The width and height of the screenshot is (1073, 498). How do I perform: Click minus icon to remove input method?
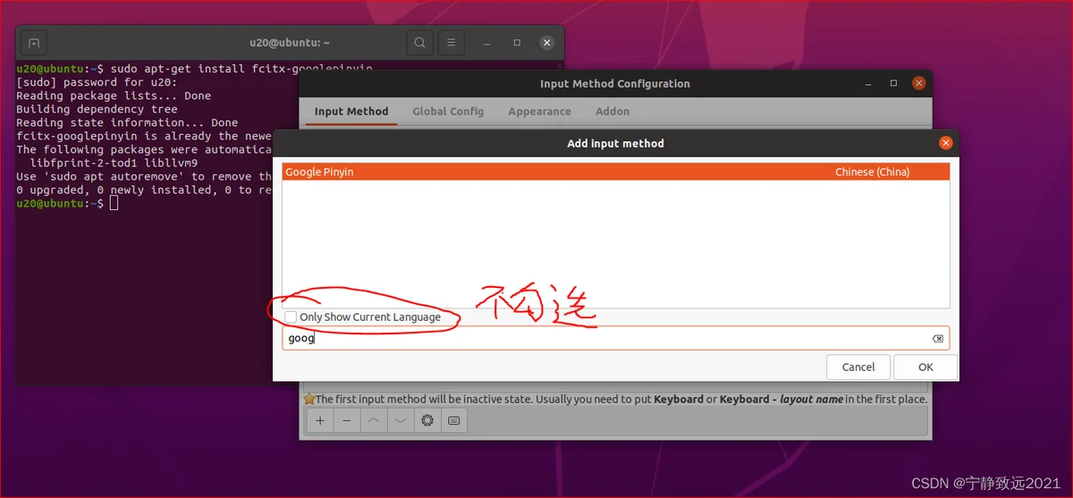[347, 420]
